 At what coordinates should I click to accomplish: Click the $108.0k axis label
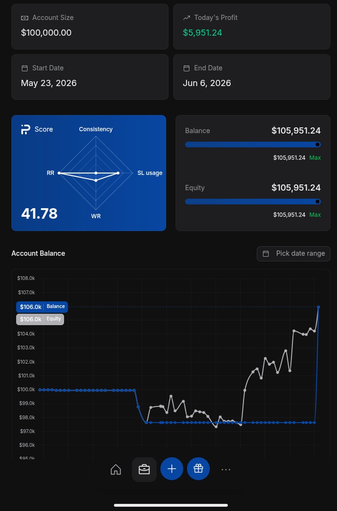pos(26,278)
